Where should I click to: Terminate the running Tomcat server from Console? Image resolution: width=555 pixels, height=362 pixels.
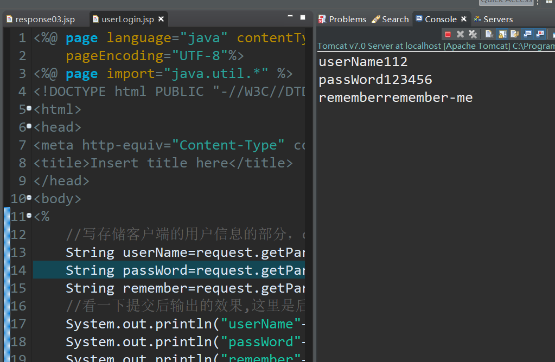448,34
